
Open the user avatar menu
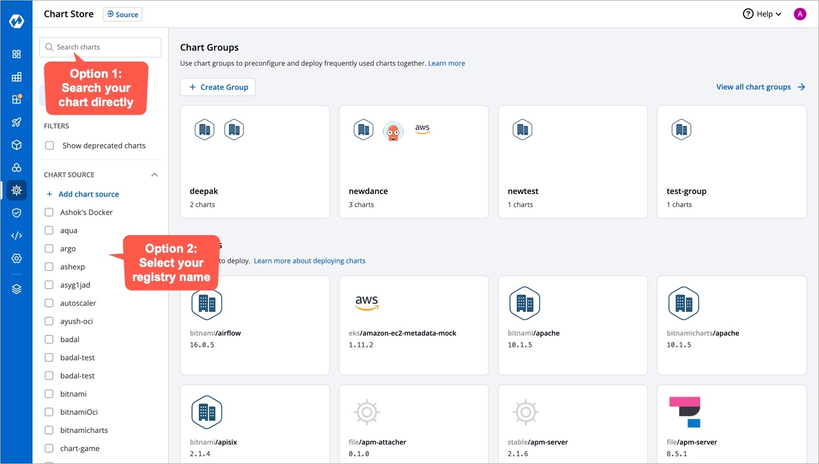[800, 14]
